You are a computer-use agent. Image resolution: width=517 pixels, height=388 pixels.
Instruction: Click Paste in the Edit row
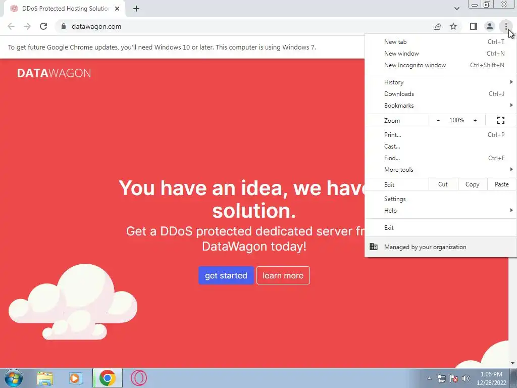[501, 184]
